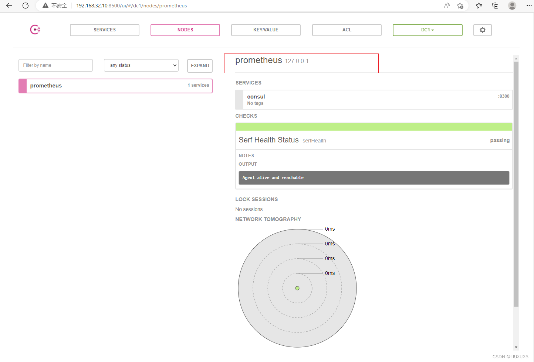Open the DC1 datacenter dropdown
The width and height of the screenshot is (534, 362).
point(427,30)
